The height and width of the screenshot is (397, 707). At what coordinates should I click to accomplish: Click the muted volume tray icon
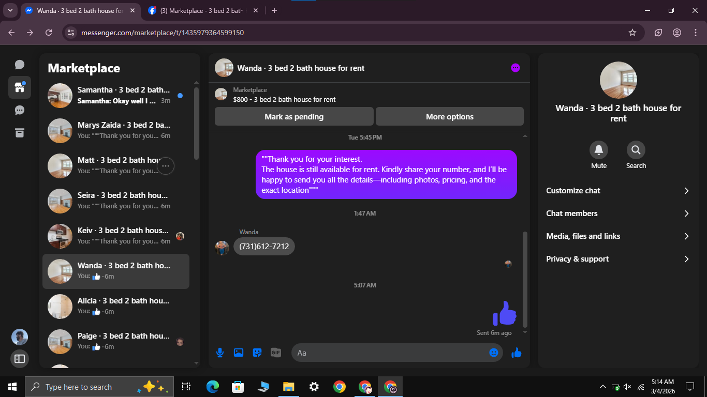(x=628, y=387)
